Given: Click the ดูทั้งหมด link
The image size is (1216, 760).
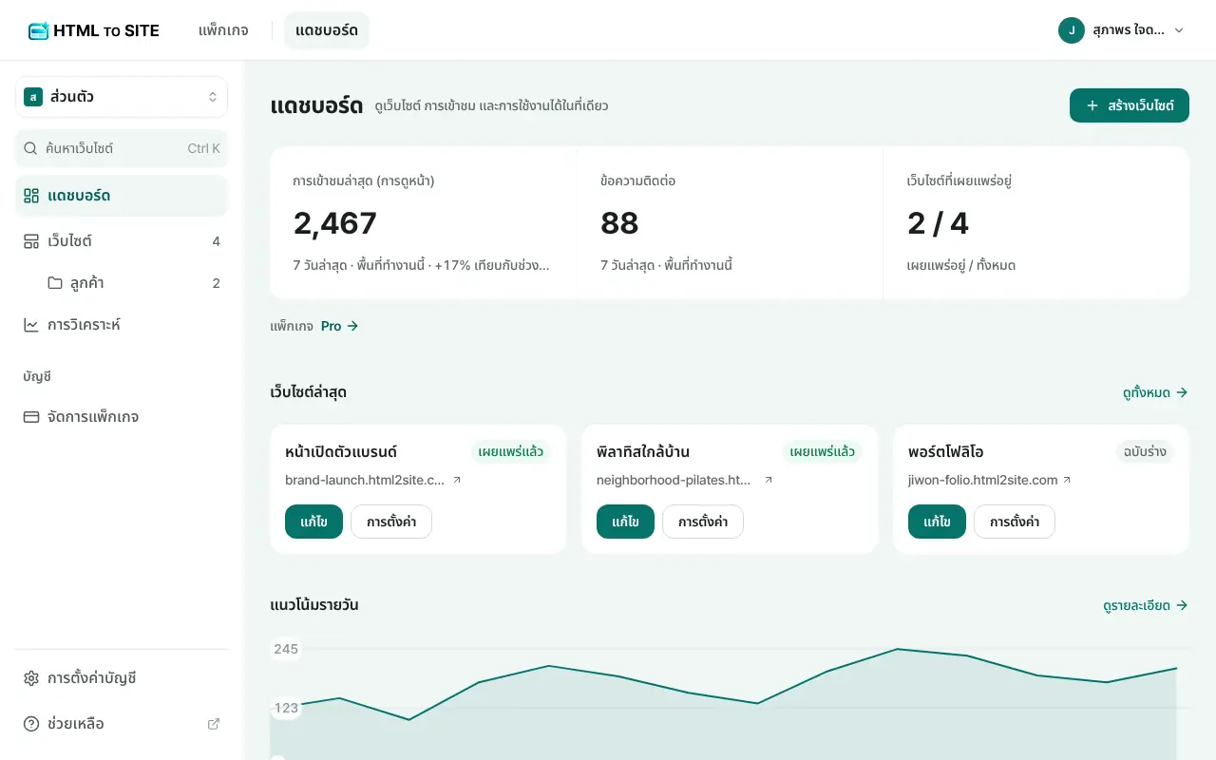Looking at the screenshot, I should click(x=1155, y=392).
